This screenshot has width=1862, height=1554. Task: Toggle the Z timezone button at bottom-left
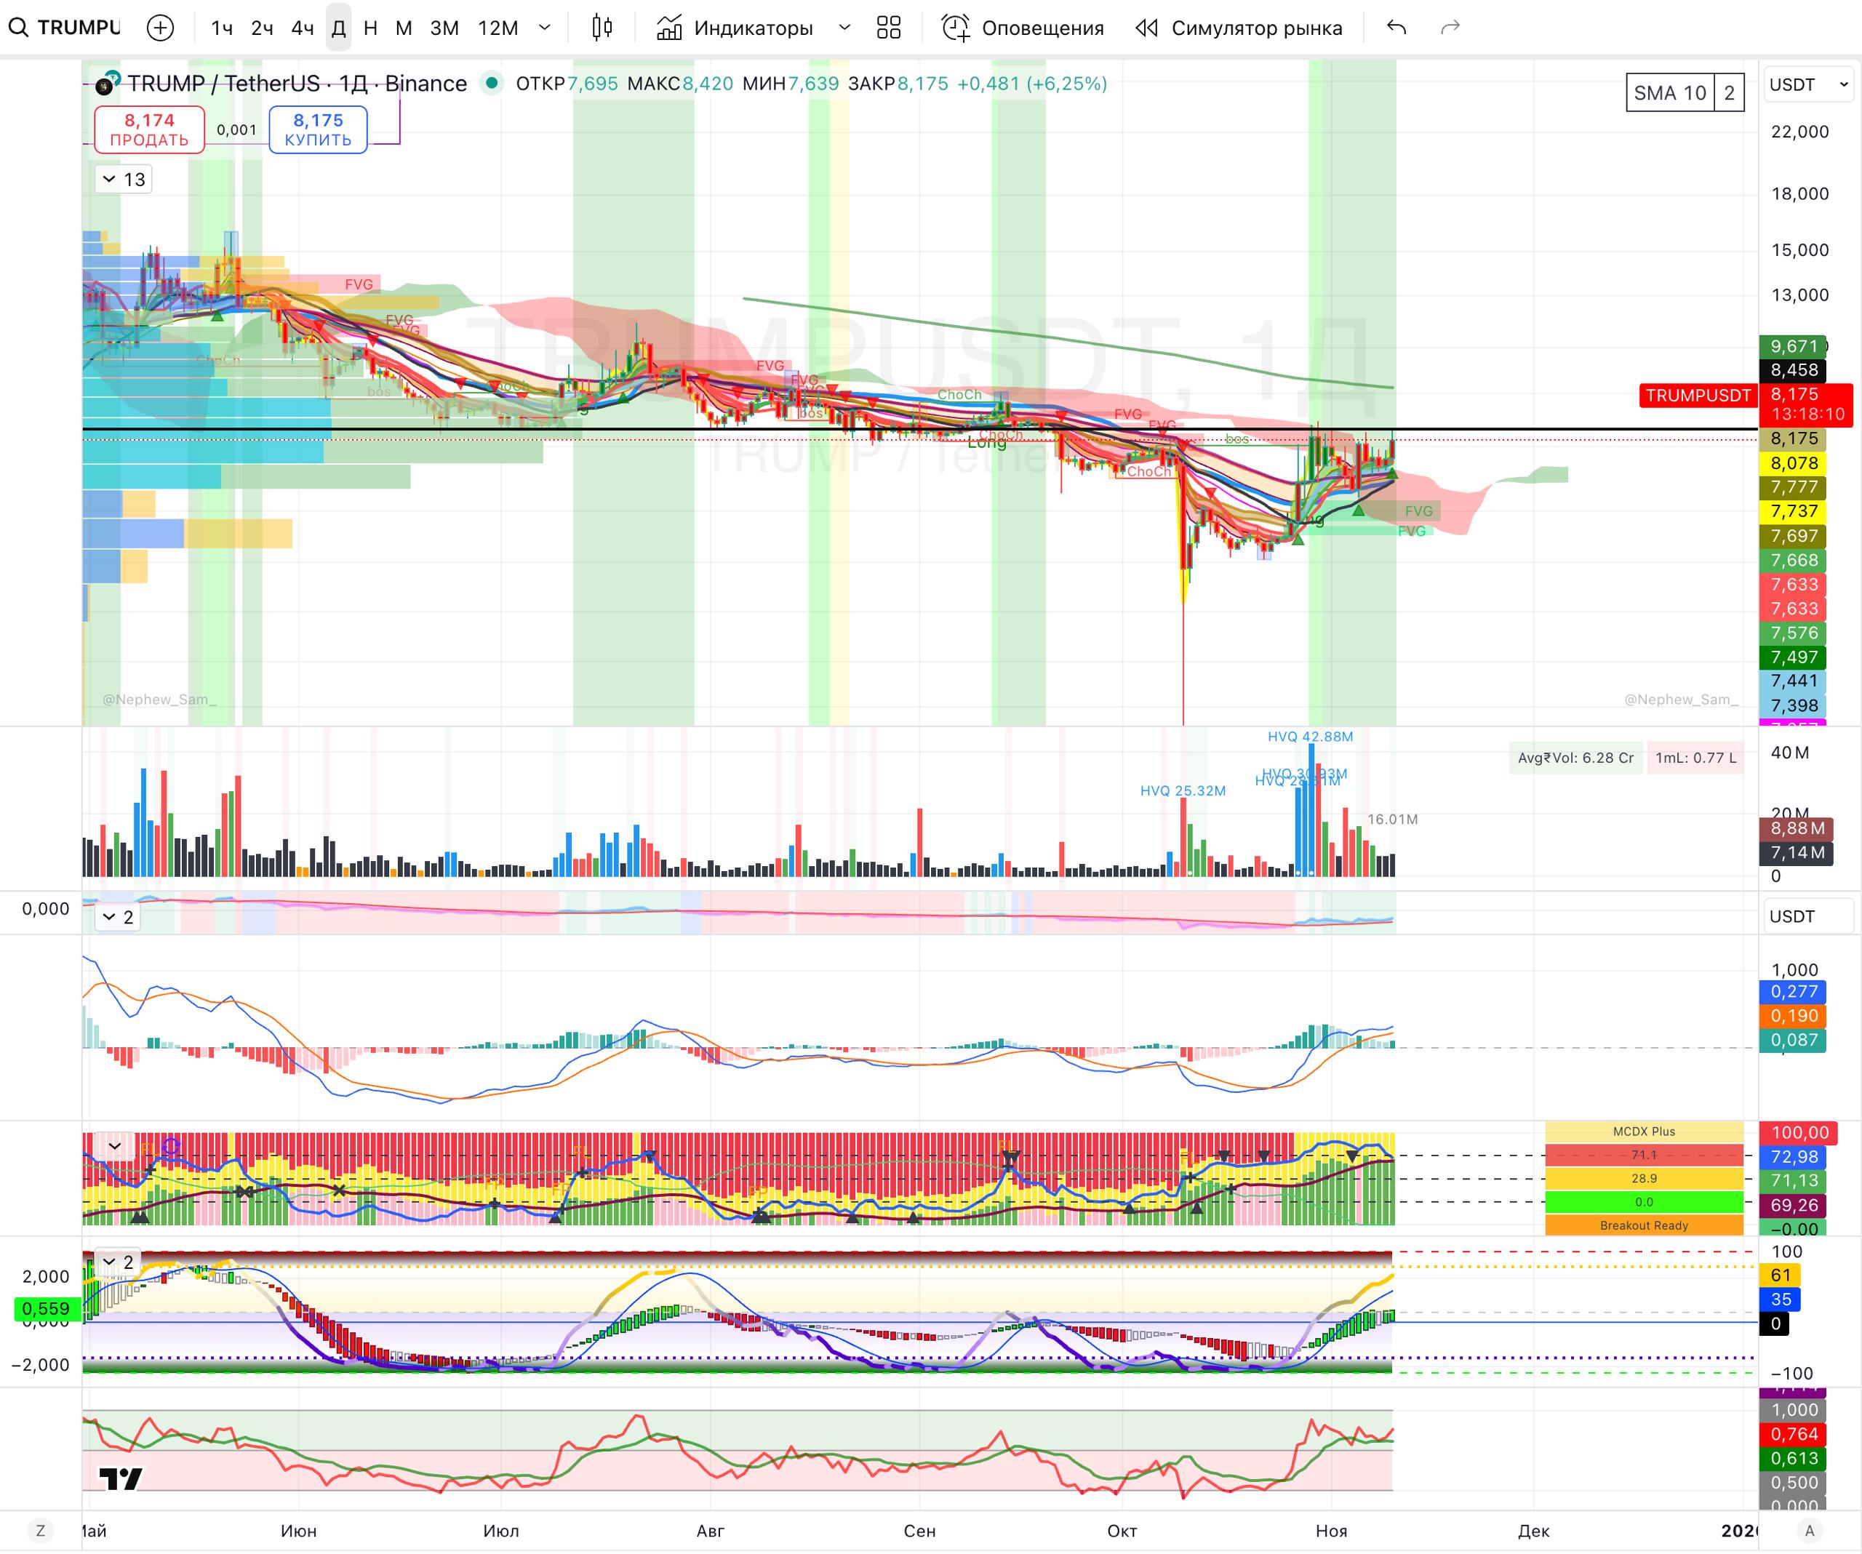[40, 1530]
